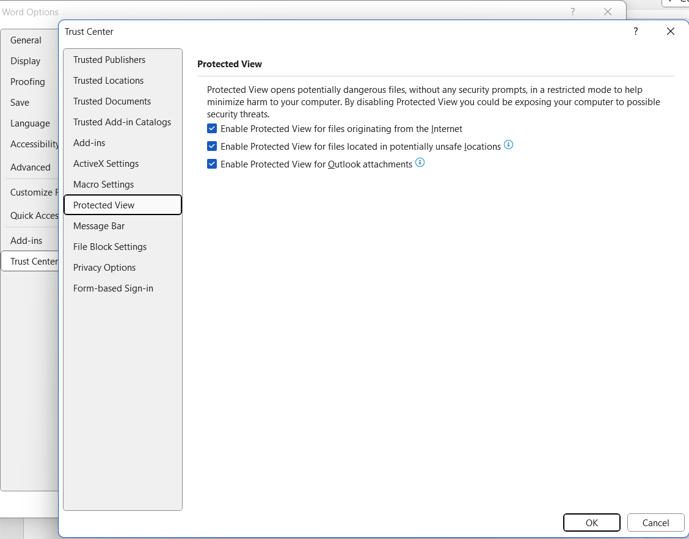This screenshot has height=539, width=689.
Task: Open the Message Bar settings
Action: pos(99,226)
